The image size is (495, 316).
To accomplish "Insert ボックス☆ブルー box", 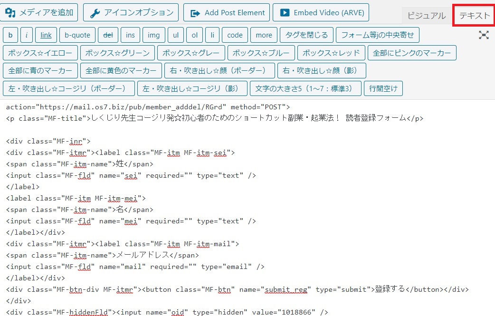I will (261, 53).
